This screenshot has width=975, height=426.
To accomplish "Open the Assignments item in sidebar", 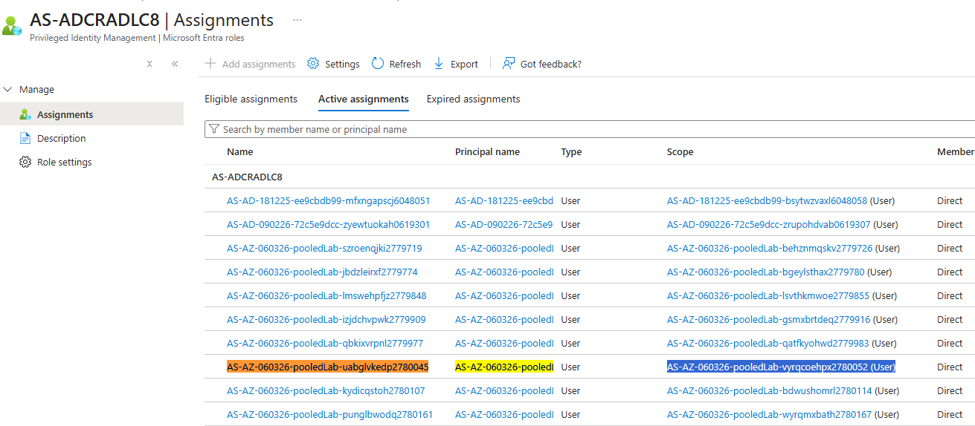I will (x=65, y=114).
